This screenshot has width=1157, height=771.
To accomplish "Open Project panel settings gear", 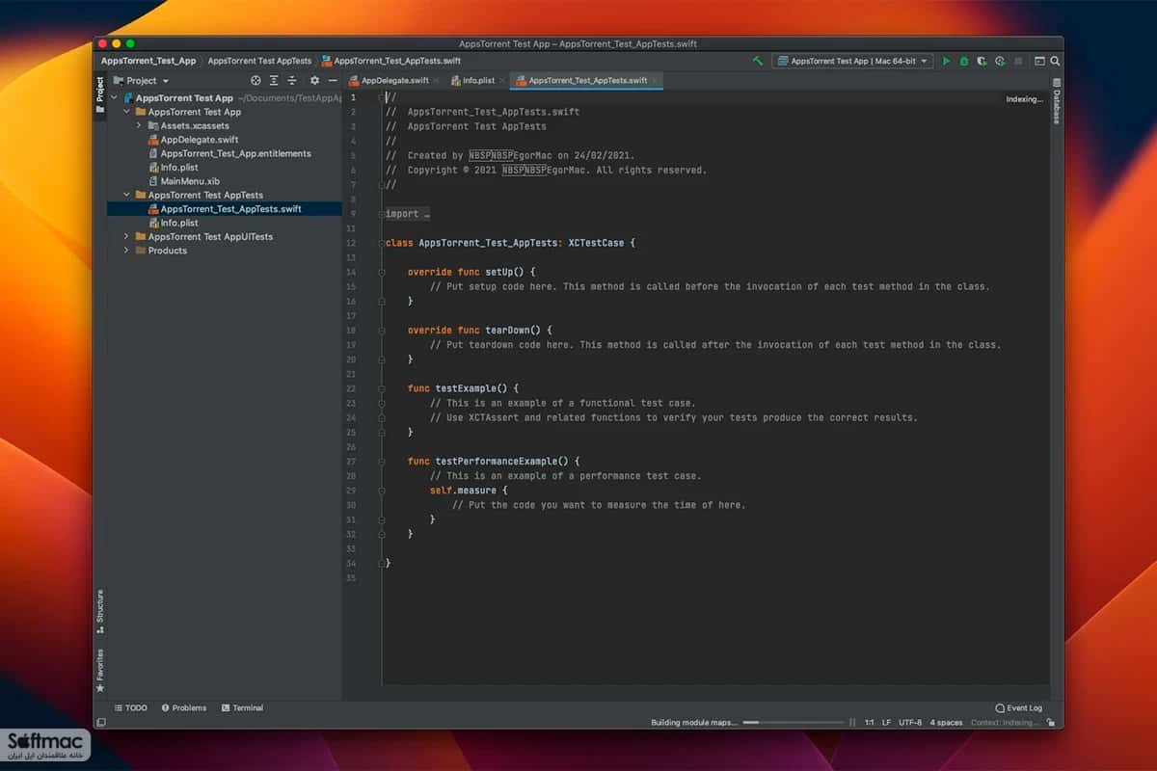I will 314,81.
